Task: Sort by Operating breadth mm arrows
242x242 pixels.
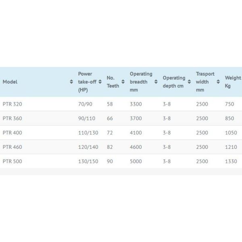Action: coord(156,81)
